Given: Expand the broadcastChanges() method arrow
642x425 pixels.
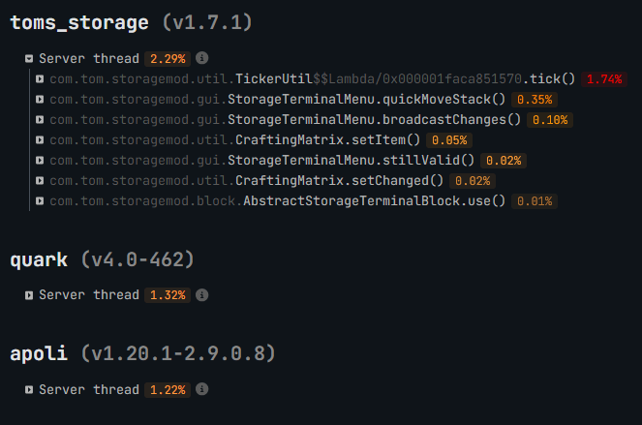Looking at the screenshot, I should pos(40,119).
